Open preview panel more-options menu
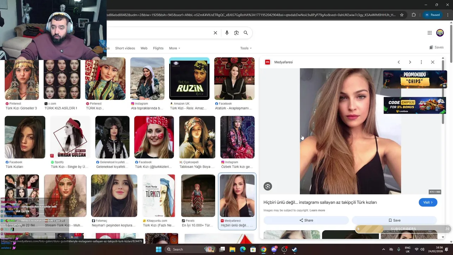The image size is (453, 255). tap(421, 62)
